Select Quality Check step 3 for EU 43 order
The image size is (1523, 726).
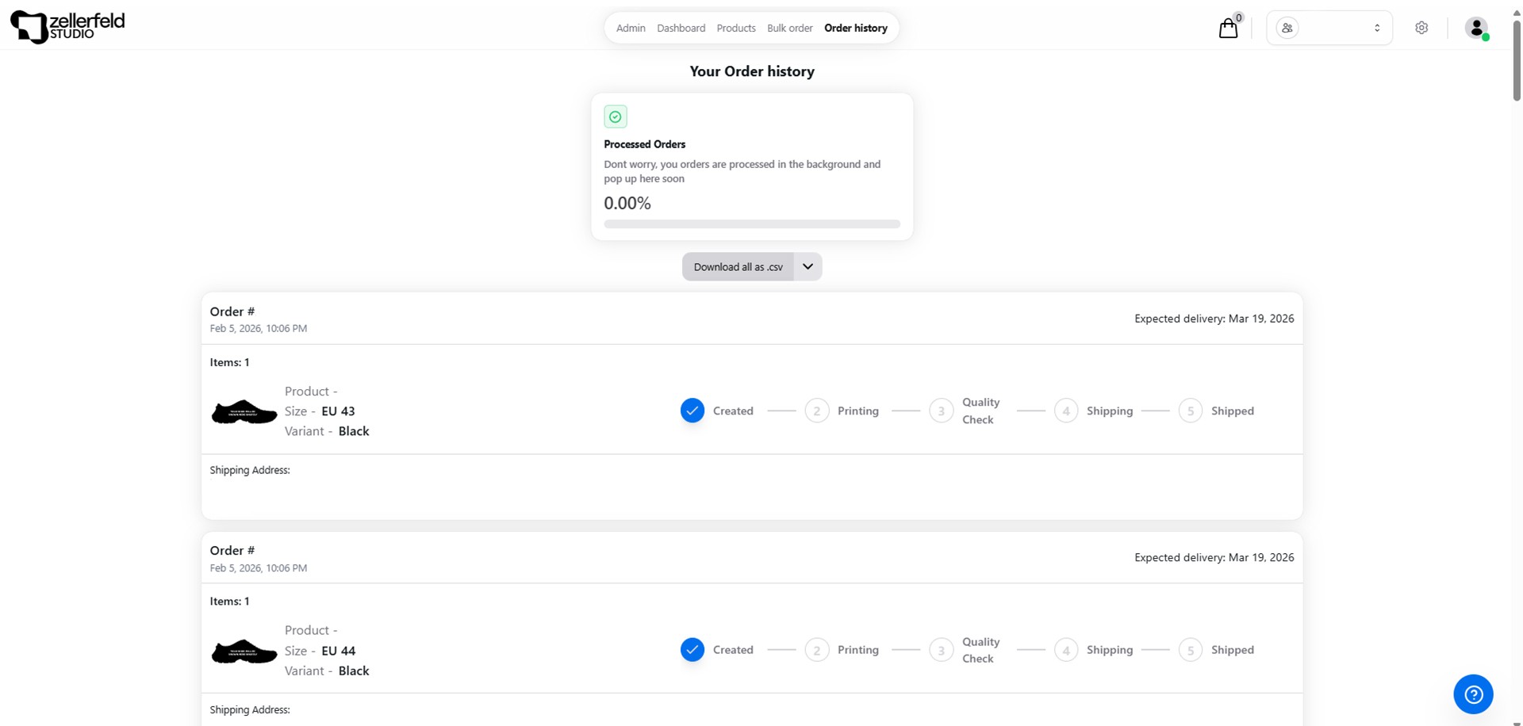(x=942, y=411)
